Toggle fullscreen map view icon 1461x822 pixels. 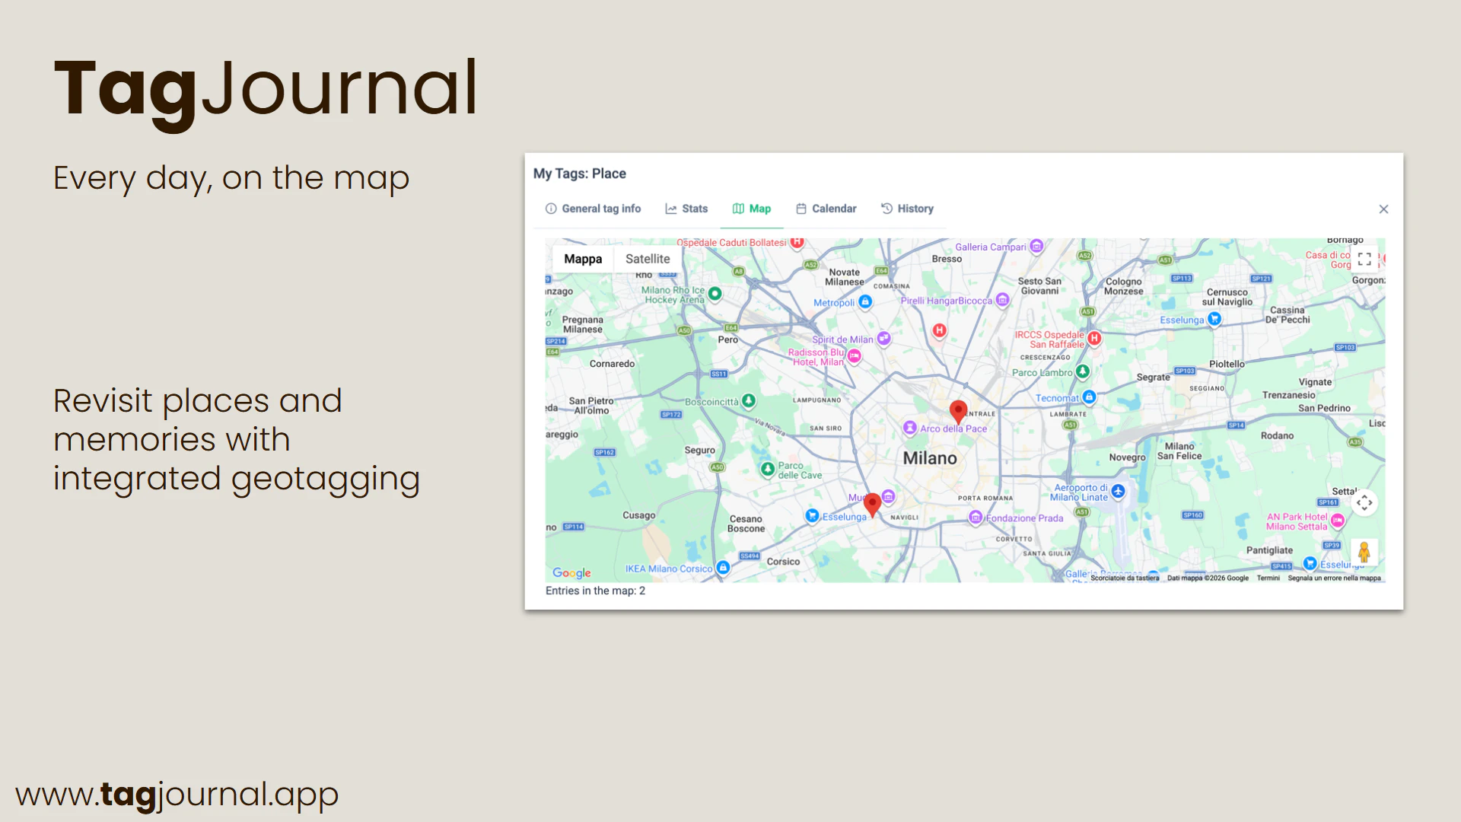point(1364,259)
